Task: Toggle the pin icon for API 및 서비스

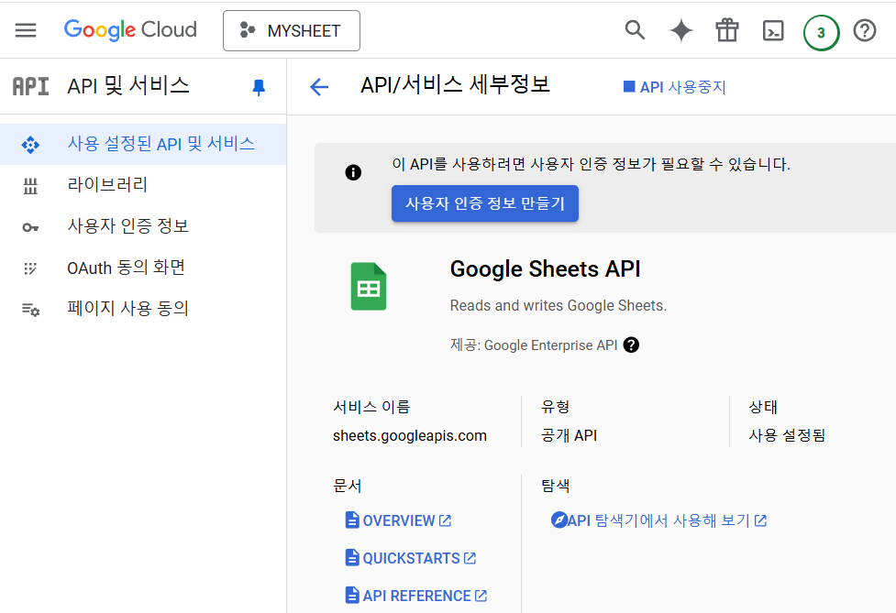Action: [x=259, y=87]
